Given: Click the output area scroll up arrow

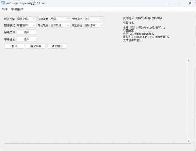Looking at the screenshot, I should [188, 61].
